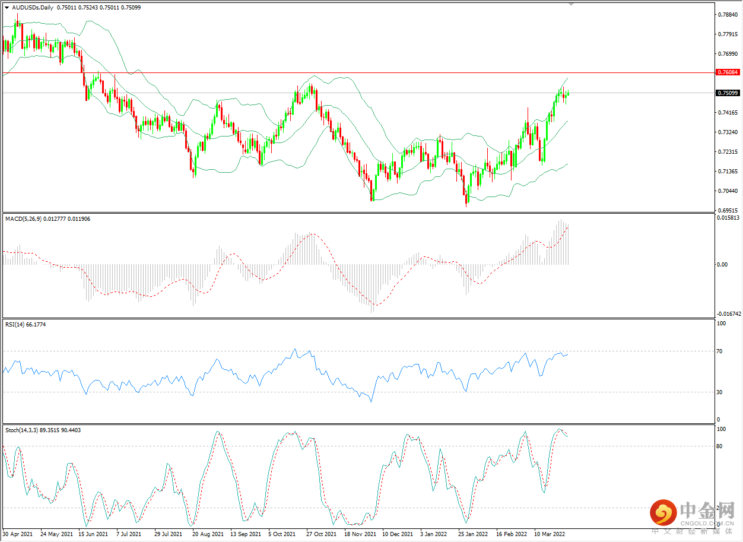The image size is (743, 542).
Task: Click the 25 Jan 2022 date label
Action: [x=474, y=534]
